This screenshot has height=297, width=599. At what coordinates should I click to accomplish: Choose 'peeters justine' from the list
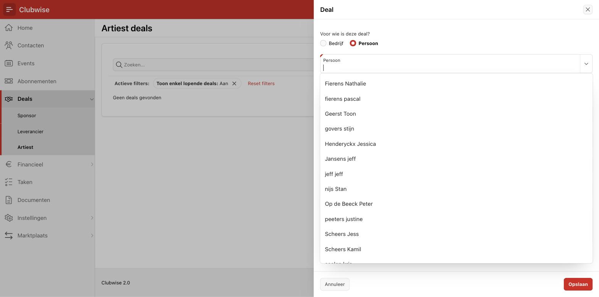[456, 219]
